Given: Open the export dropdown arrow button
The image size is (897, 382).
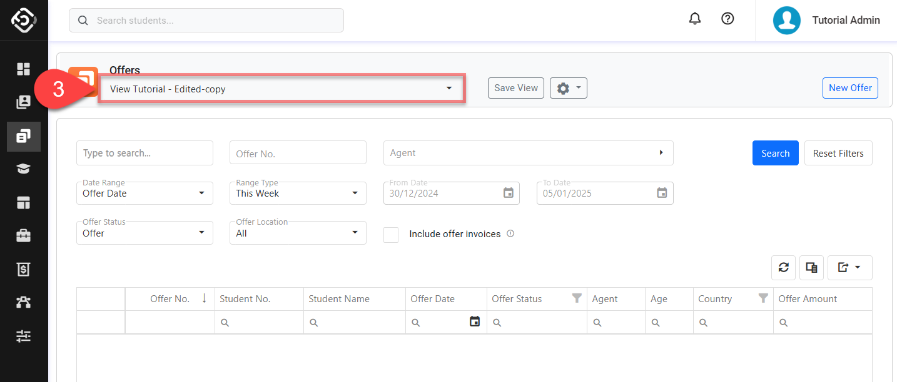Looking at the screenshot, I should pos(849,268).
